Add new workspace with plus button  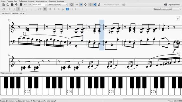pos(180,9)
